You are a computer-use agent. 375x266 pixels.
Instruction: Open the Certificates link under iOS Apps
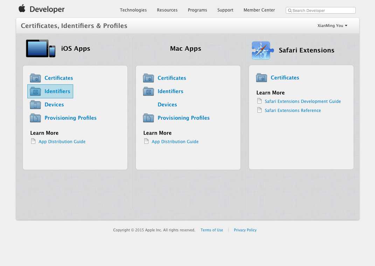58,78
